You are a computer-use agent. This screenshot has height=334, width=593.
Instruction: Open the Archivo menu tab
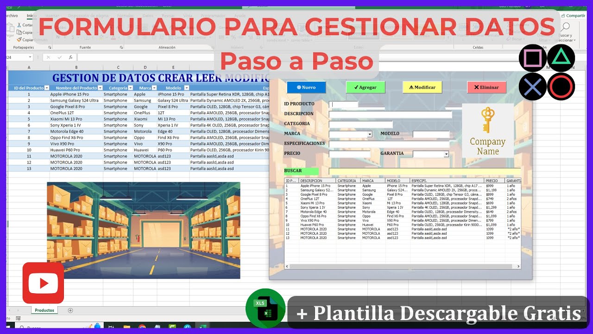pyautogui.click(x=12, y=15)
